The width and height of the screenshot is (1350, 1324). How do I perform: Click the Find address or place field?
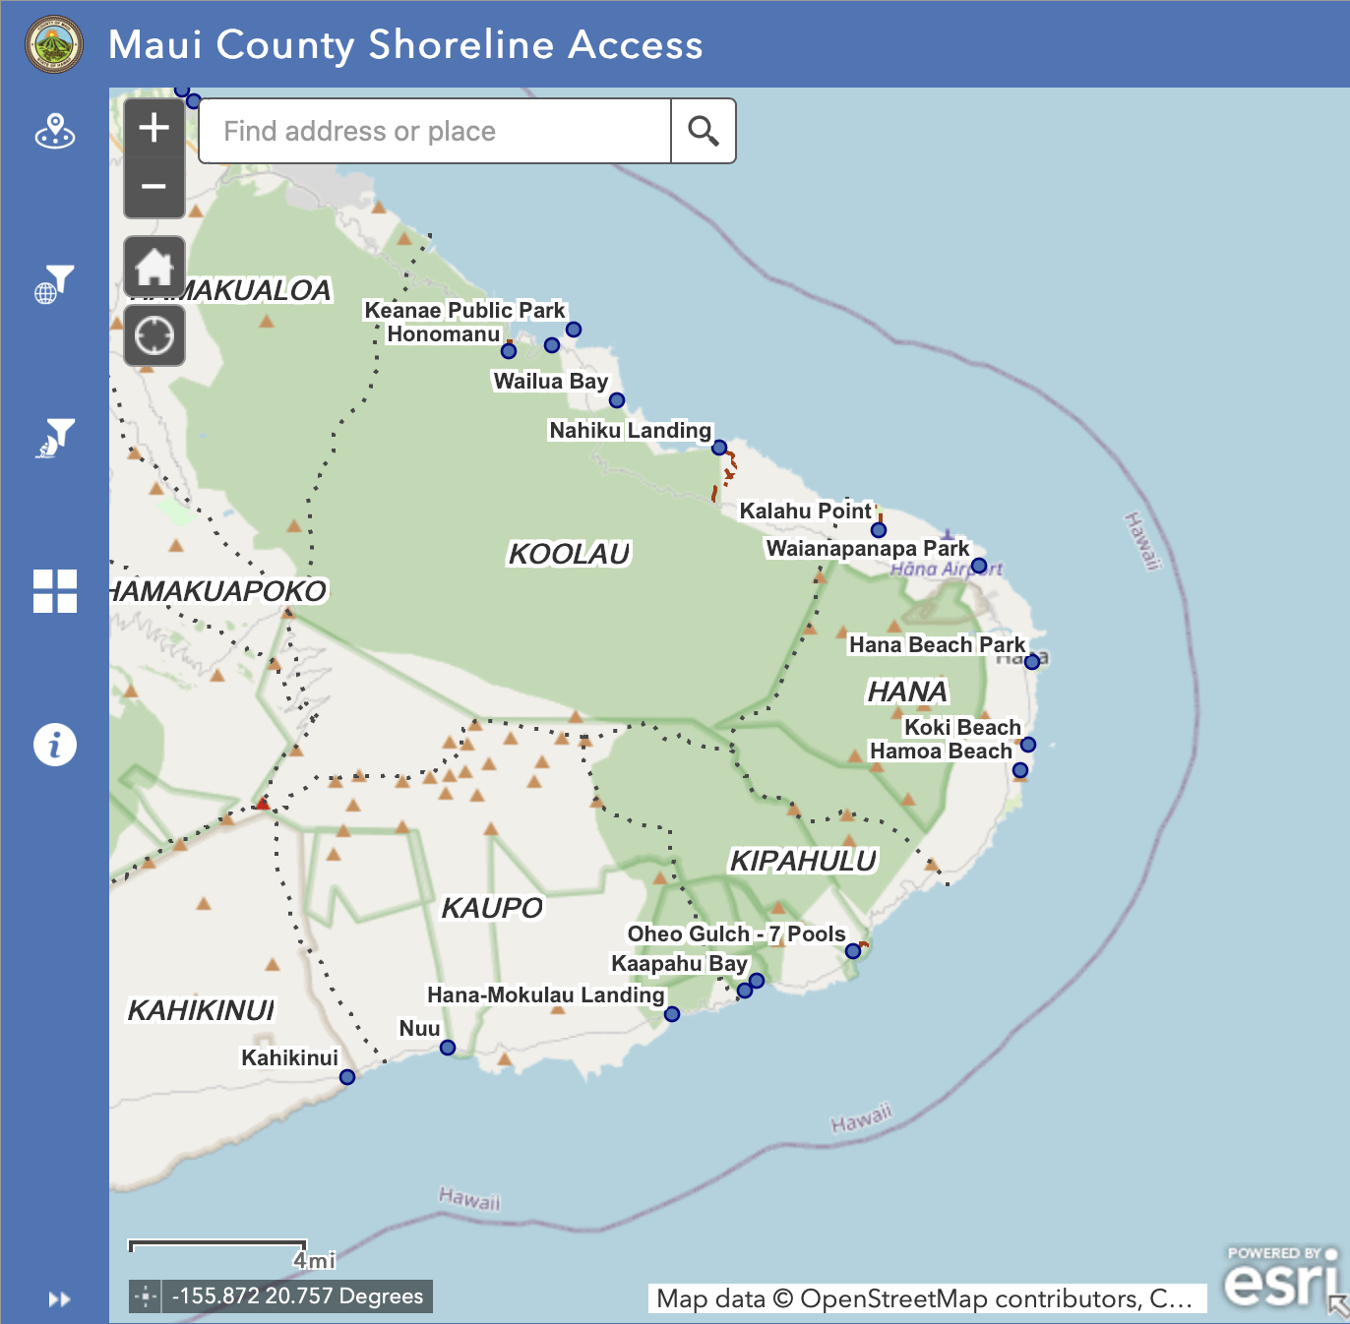(x=433, y=130)
